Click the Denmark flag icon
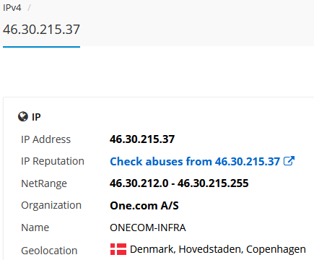Viewport: 314px width, 260px height. 118,249
